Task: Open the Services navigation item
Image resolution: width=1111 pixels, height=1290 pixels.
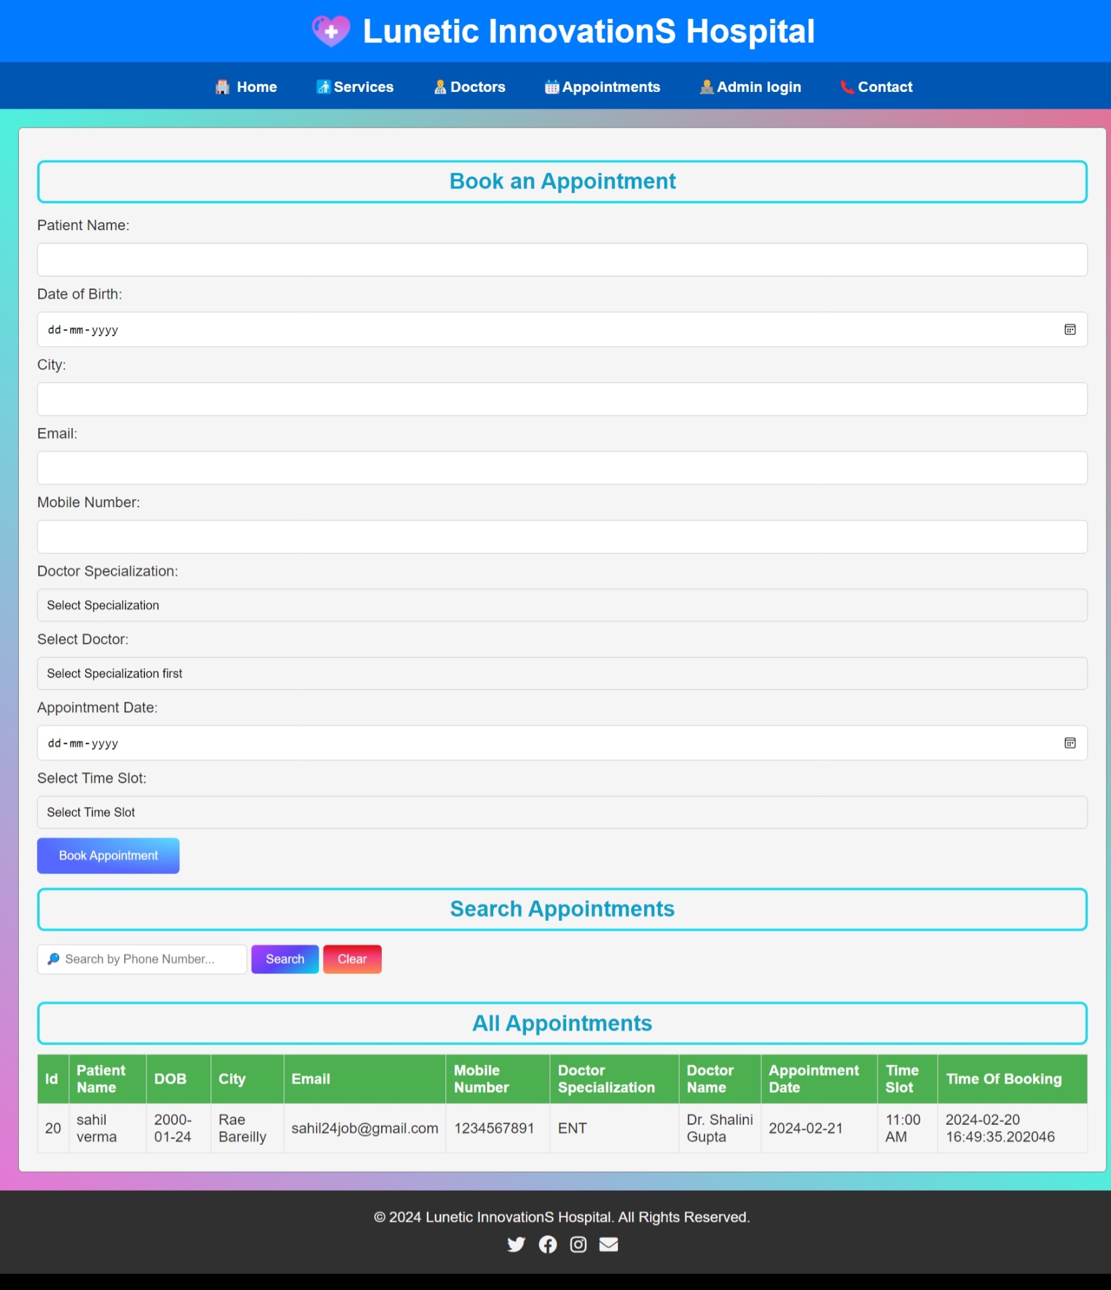Action: (355, 87)
